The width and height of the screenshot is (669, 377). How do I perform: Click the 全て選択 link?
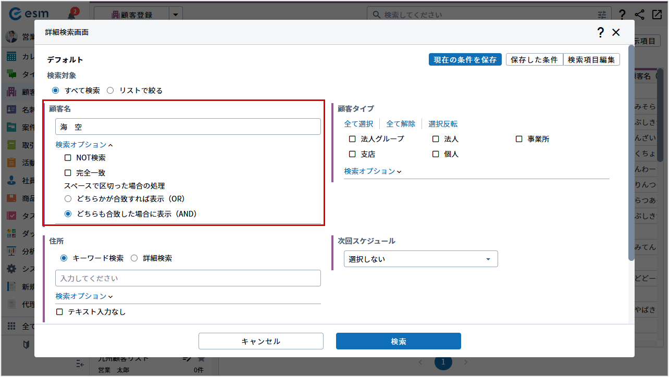click(x=358, y=124)
